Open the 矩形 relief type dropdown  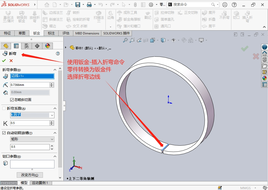pyautogui.click(x=52, y=139)
